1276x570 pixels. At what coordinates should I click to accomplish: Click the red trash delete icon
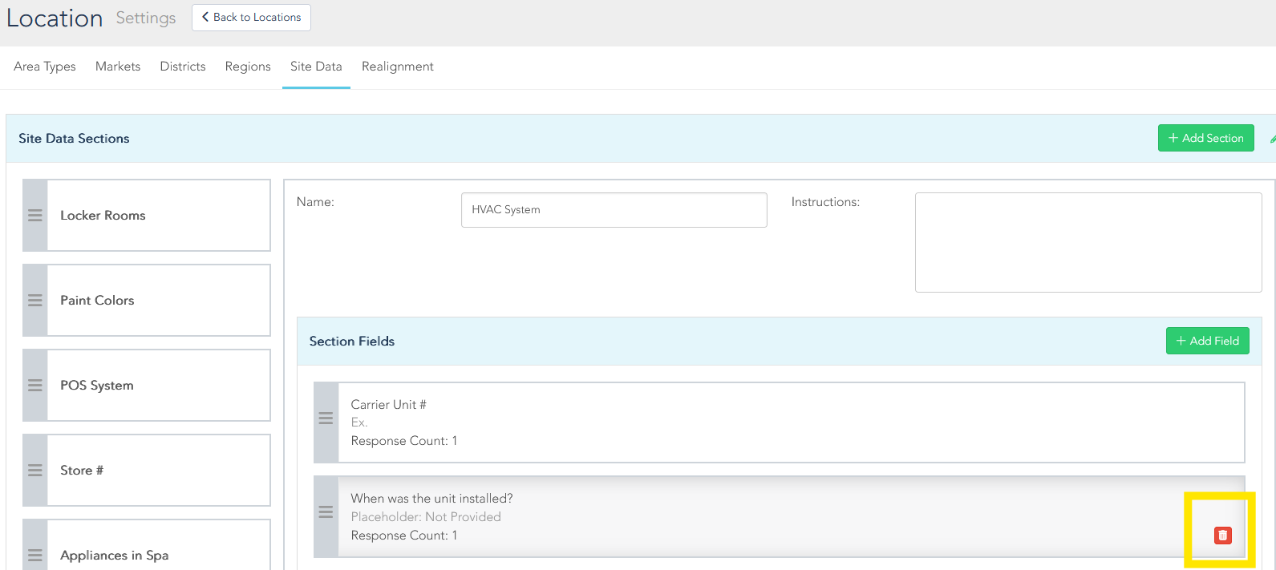(1222, 536)
